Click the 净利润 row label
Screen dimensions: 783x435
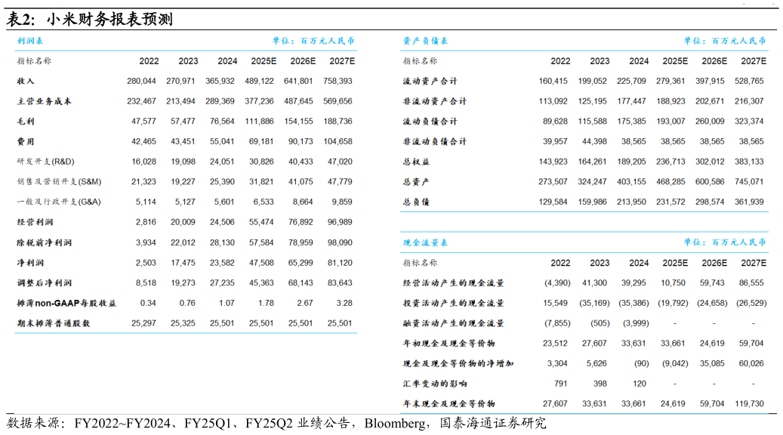point(30,263)
